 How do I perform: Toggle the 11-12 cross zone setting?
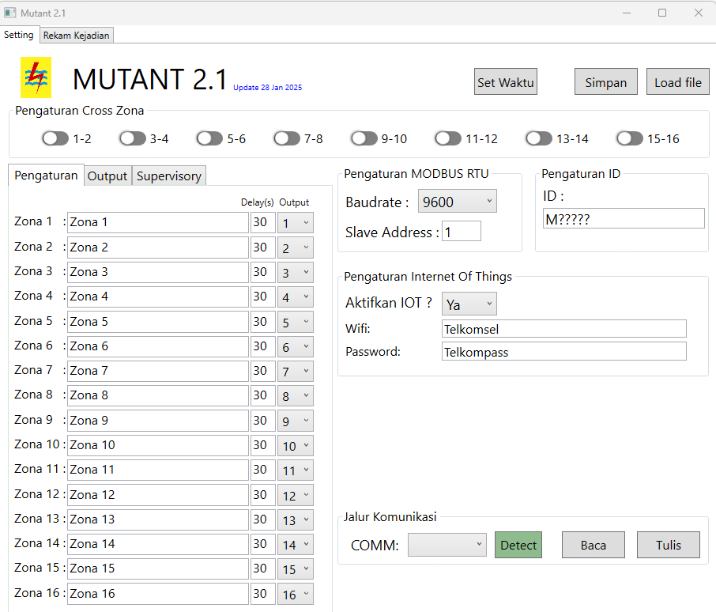point(447,138)
